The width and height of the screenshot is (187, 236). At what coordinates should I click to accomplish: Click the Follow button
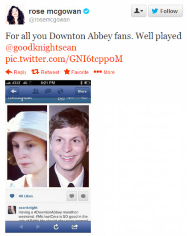165,11
